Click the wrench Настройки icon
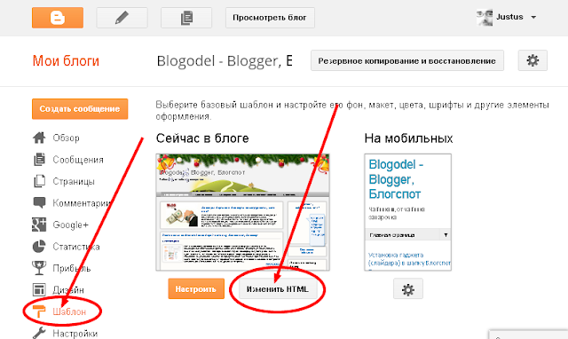Viewport: 568px width, 339px height. coord(39,333)
